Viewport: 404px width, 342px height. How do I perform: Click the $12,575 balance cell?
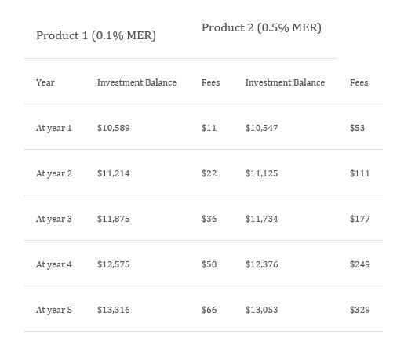tap(114, 264)
